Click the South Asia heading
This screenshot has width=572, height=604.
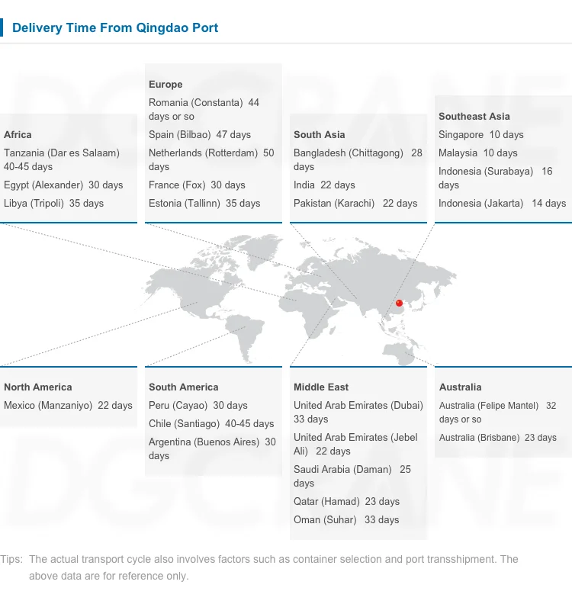[x=319, y=135]
